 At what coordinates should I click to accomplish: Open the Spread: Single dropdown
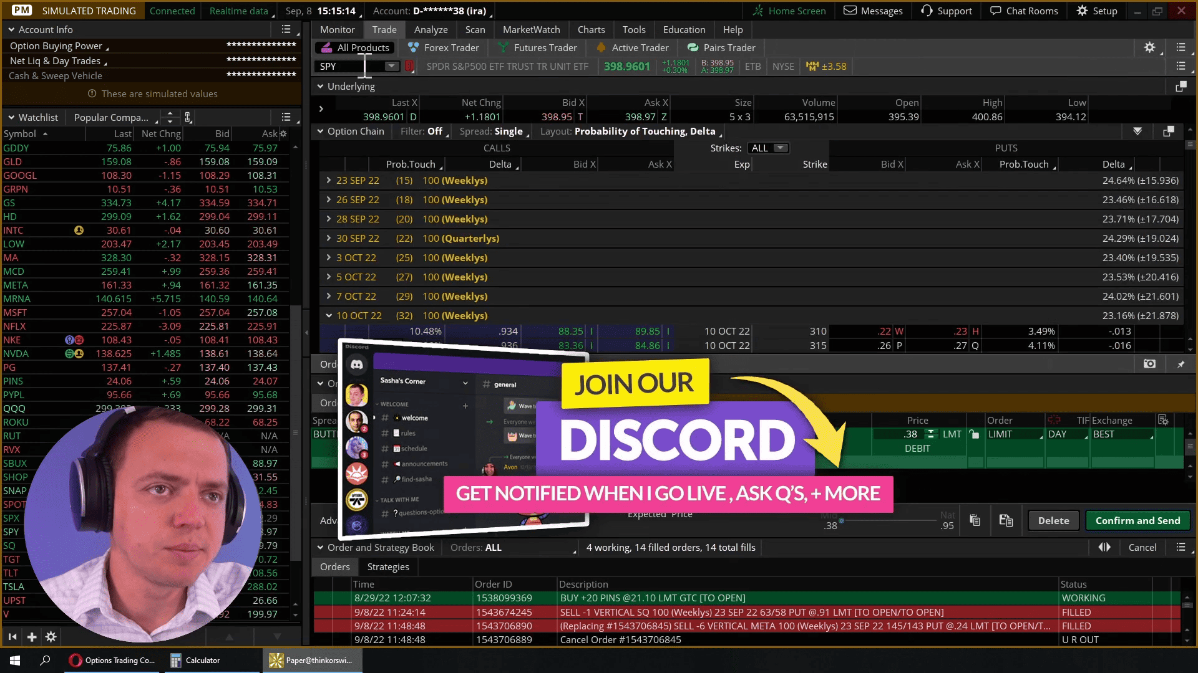[495, 131]
